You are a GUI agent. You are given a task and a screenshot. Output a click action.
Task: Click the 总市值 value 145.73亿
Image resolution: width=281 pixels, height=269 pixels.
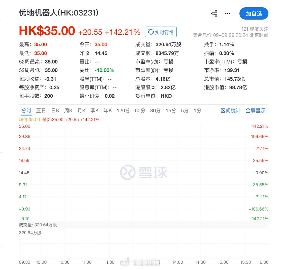click(x=234, y=79)
